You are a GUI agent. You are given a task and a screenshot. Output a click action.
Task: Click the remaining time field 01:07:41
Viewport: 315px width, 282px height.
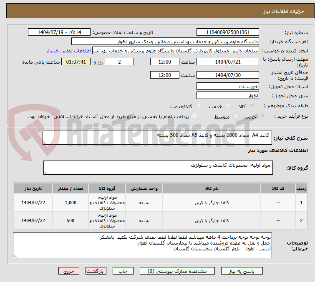pyautogui.click(x=76, y=62)
